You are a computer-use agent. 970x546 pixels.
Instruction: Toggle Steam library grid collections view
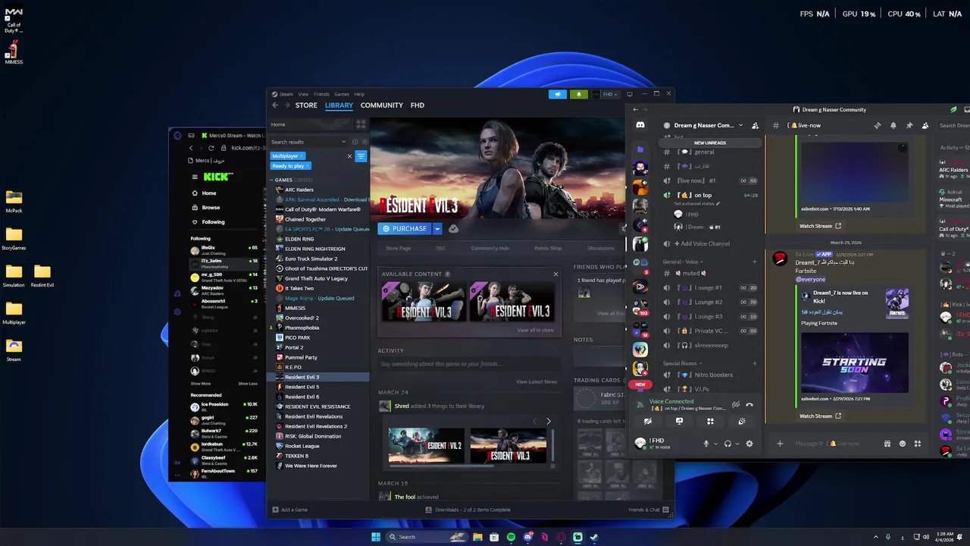(361, 124)
